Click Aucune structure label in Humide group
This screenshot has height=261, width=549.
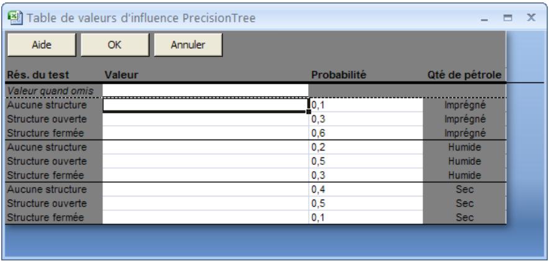click(x=47, y=147)
